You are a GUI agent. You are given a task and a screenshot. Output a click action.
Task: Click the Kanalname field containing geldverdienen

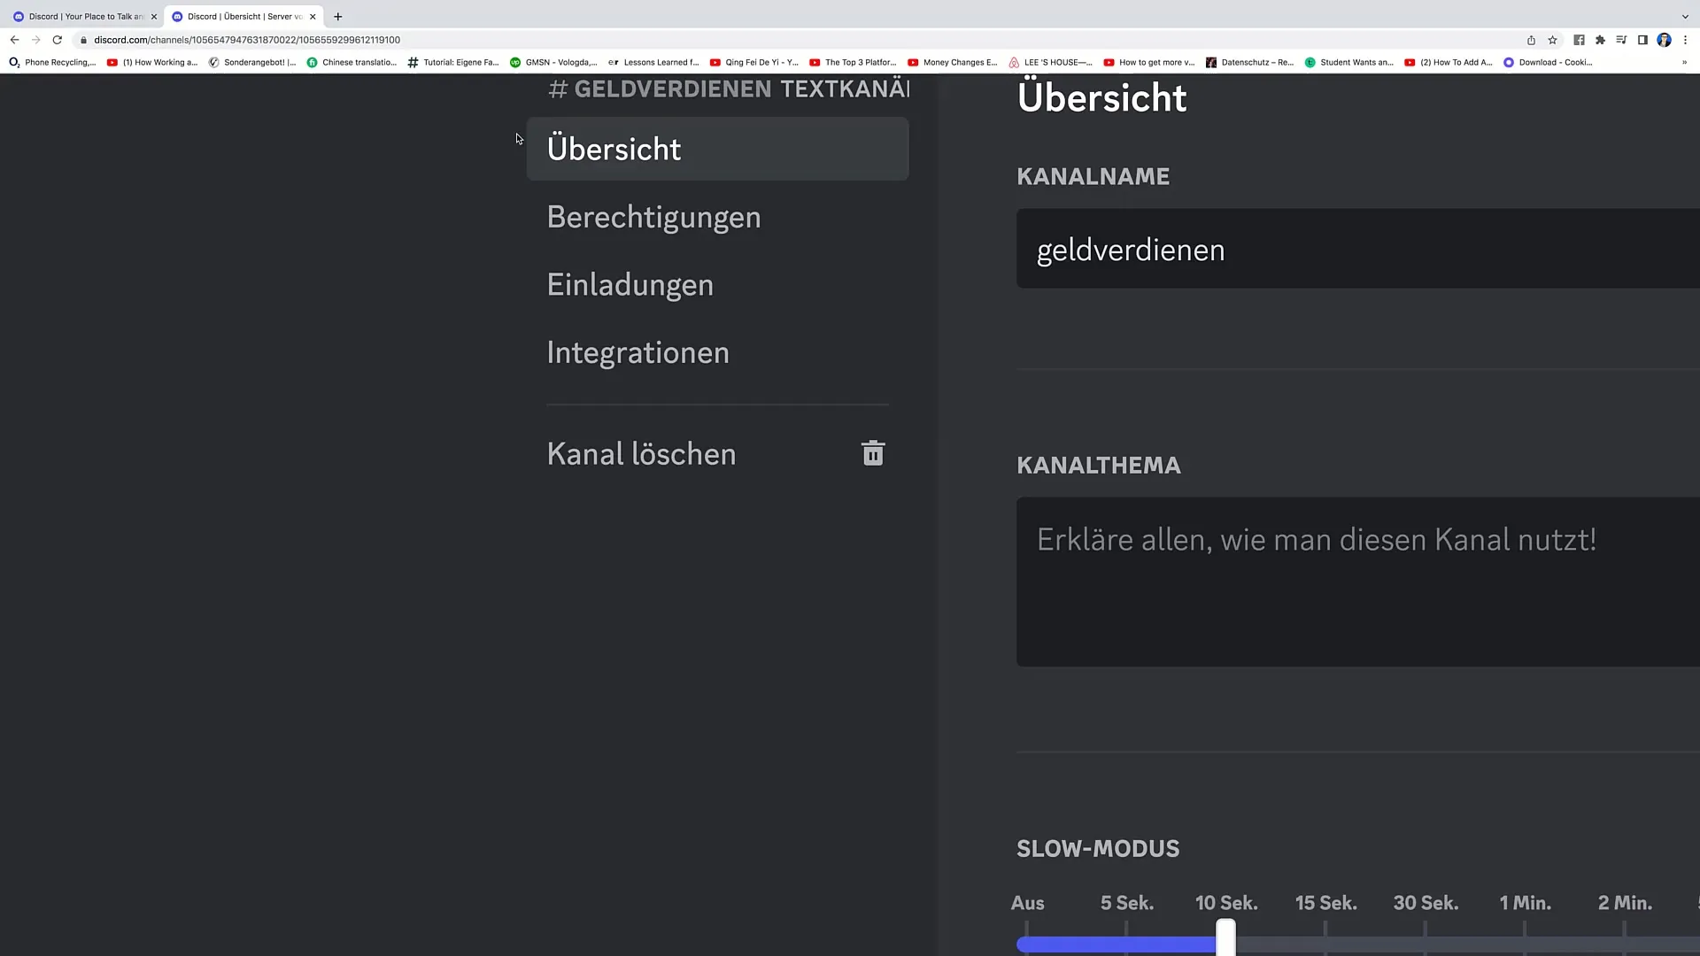[1358, 249]
